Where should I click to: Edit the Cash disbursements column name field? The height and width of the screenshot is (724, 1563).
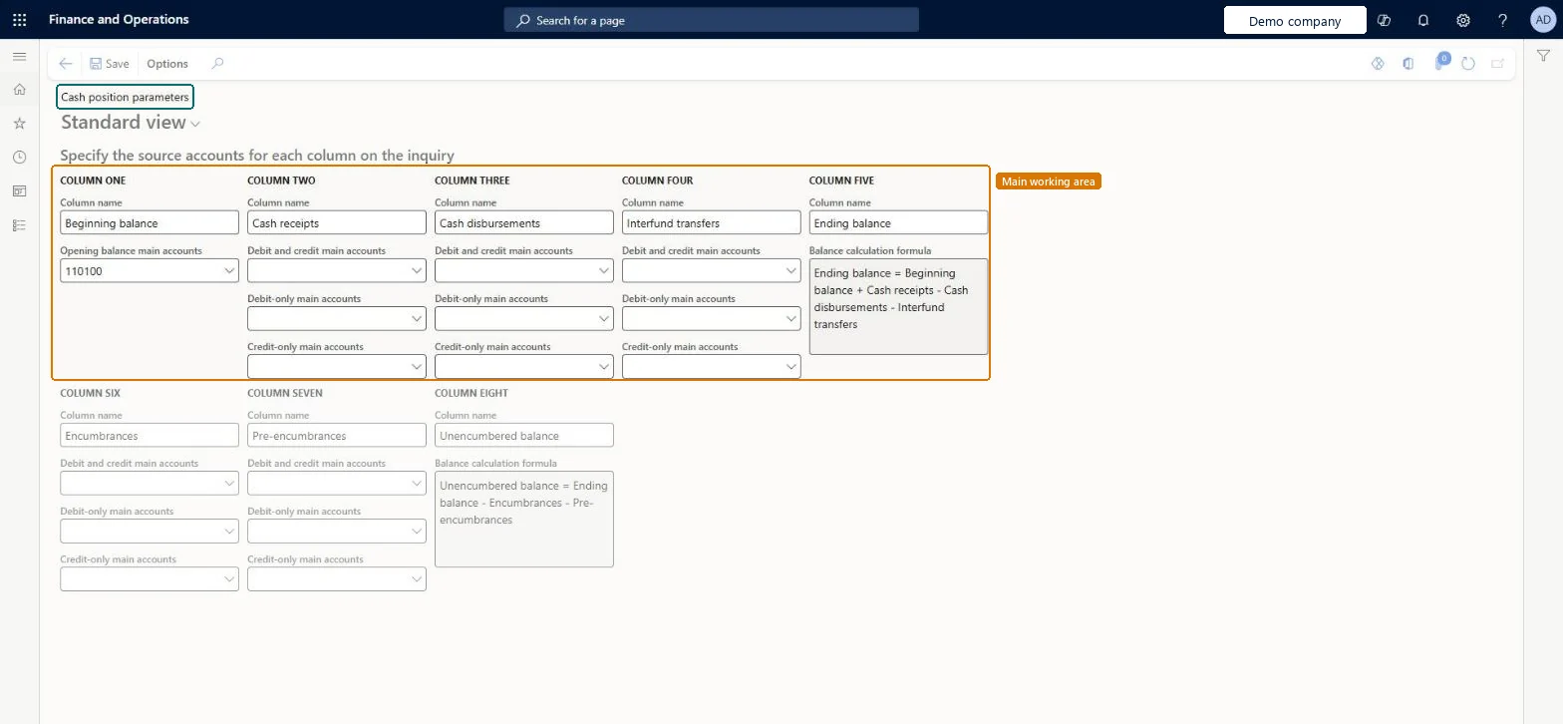point(524,222)
